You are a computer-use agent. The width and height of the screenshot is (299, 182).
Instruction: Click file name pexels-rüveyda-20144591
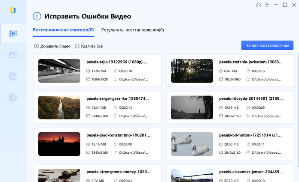click(x=251, y=98)
